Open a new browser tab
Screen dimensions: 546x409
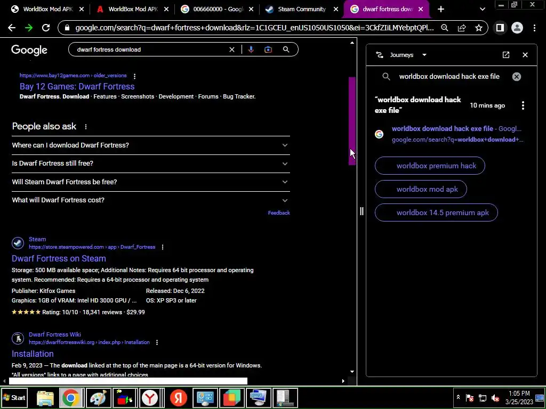[441, 10]
